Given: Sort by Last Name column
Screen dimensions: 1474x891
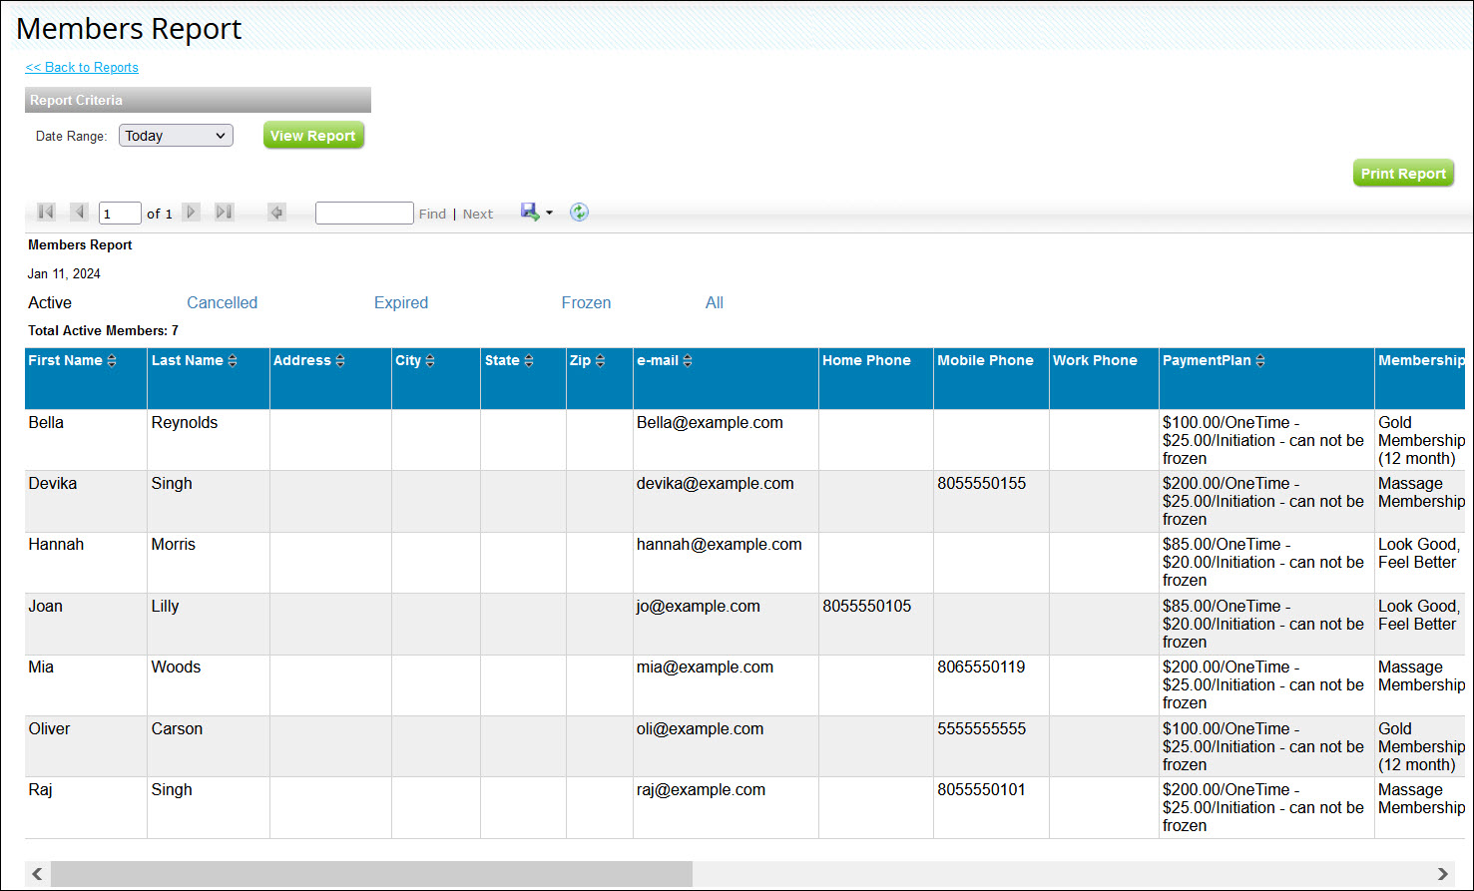Looking at the screenshot, I should point(233,361).
